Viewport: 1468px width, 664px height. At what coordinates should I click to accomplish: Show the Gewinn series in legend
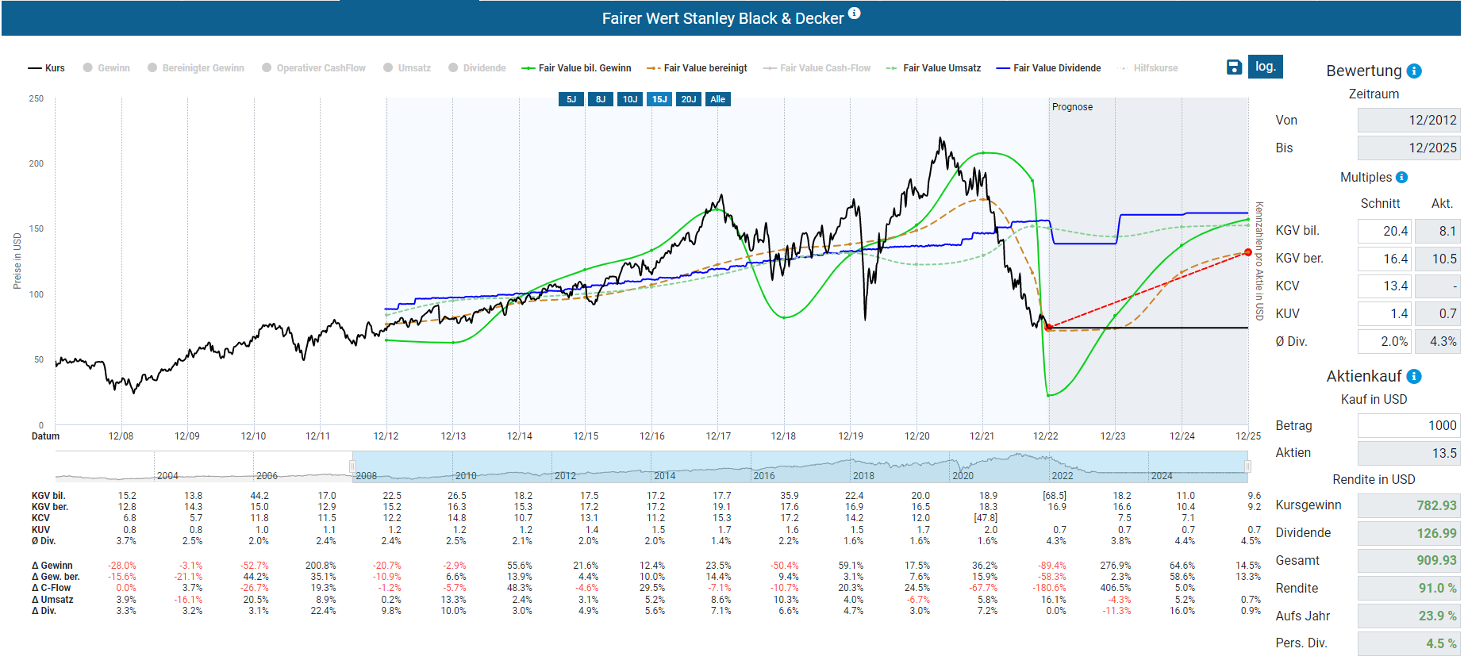106,68
